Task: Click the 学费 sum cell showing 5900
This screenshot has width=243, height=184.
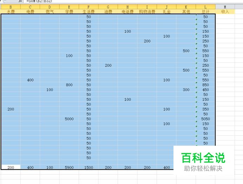Action: (x=69, y=167)
